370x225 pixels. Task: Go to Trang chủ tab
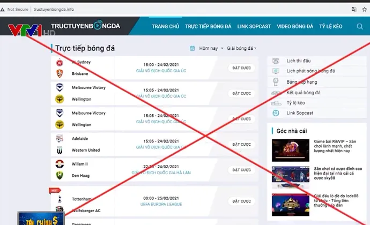click(165, 26)
